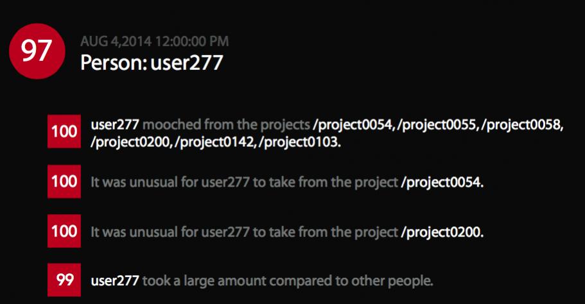
Task: Open user277 link in mooched projects line
Action: click(115, 124)
